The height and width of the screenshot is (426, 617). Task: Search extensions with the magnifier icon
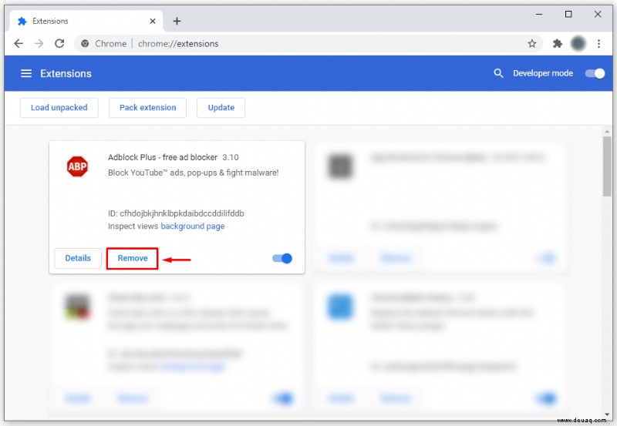click(498, 73)
